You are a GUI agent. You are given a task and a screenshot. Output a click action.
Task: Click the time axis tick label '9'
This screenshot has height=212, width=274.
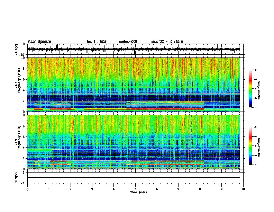221,189
